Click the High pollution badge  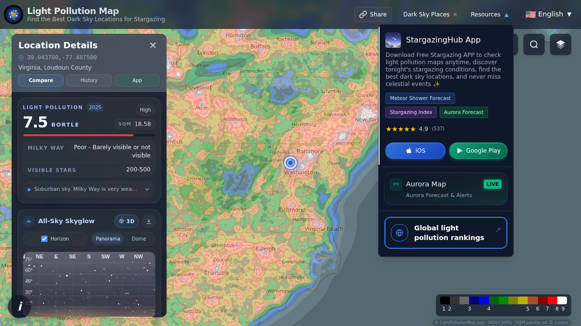(x=145, y=110)
